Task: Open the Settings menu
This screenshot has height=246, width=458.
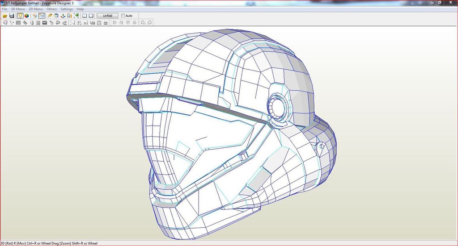Action: pos(67,9)
